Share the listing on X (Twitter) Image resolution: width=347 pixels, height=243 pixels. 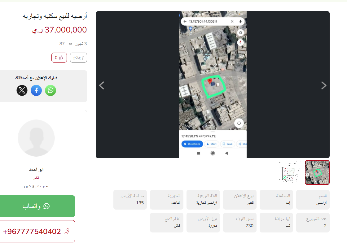coord(22,90)
